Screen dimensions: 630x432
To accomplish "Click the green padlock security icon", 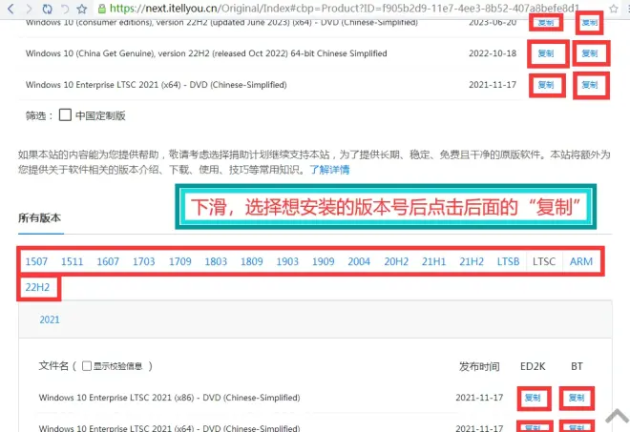I will [x=102, y=9].
